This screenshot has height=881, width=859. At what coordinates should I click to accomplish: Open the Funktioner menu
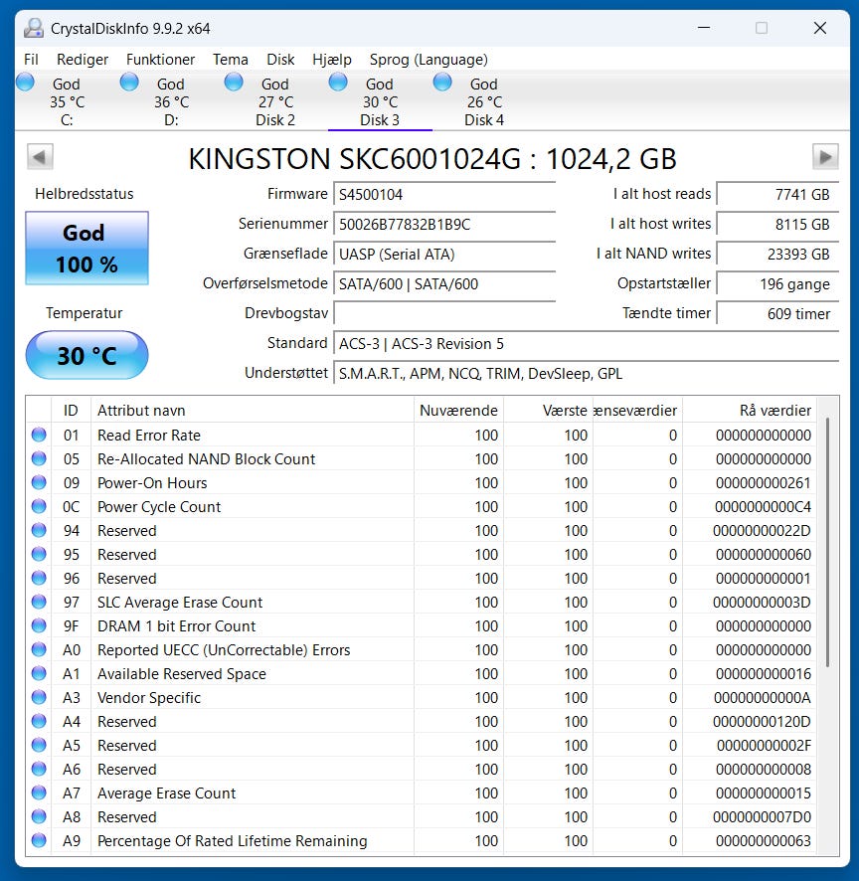[x=161, y=60]
